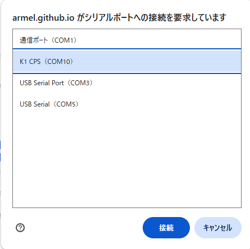Click the K1 CPS device name
The width and height of the screenshot is (250, 249).
(30, 62)
